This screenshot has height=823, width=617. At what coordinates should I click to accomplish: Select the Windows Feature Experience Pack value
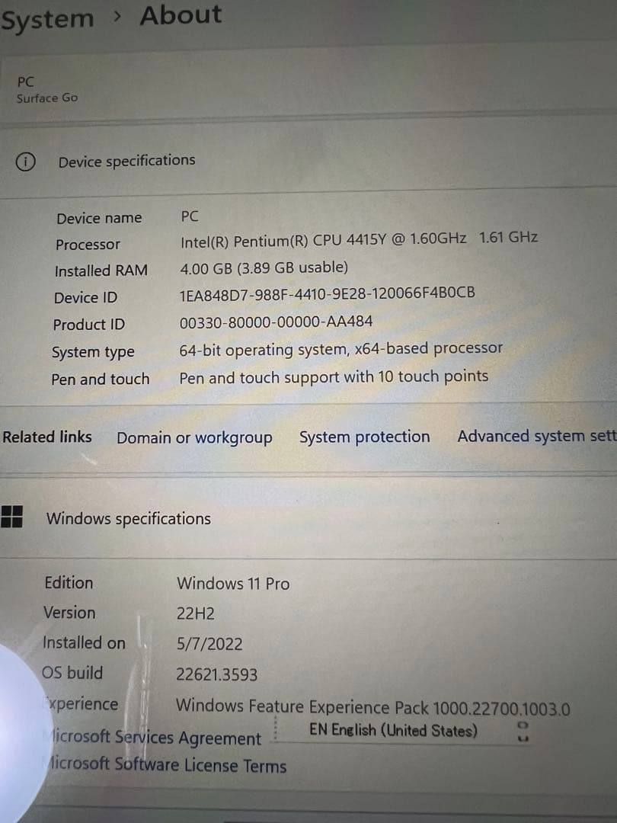coord(373,707)
